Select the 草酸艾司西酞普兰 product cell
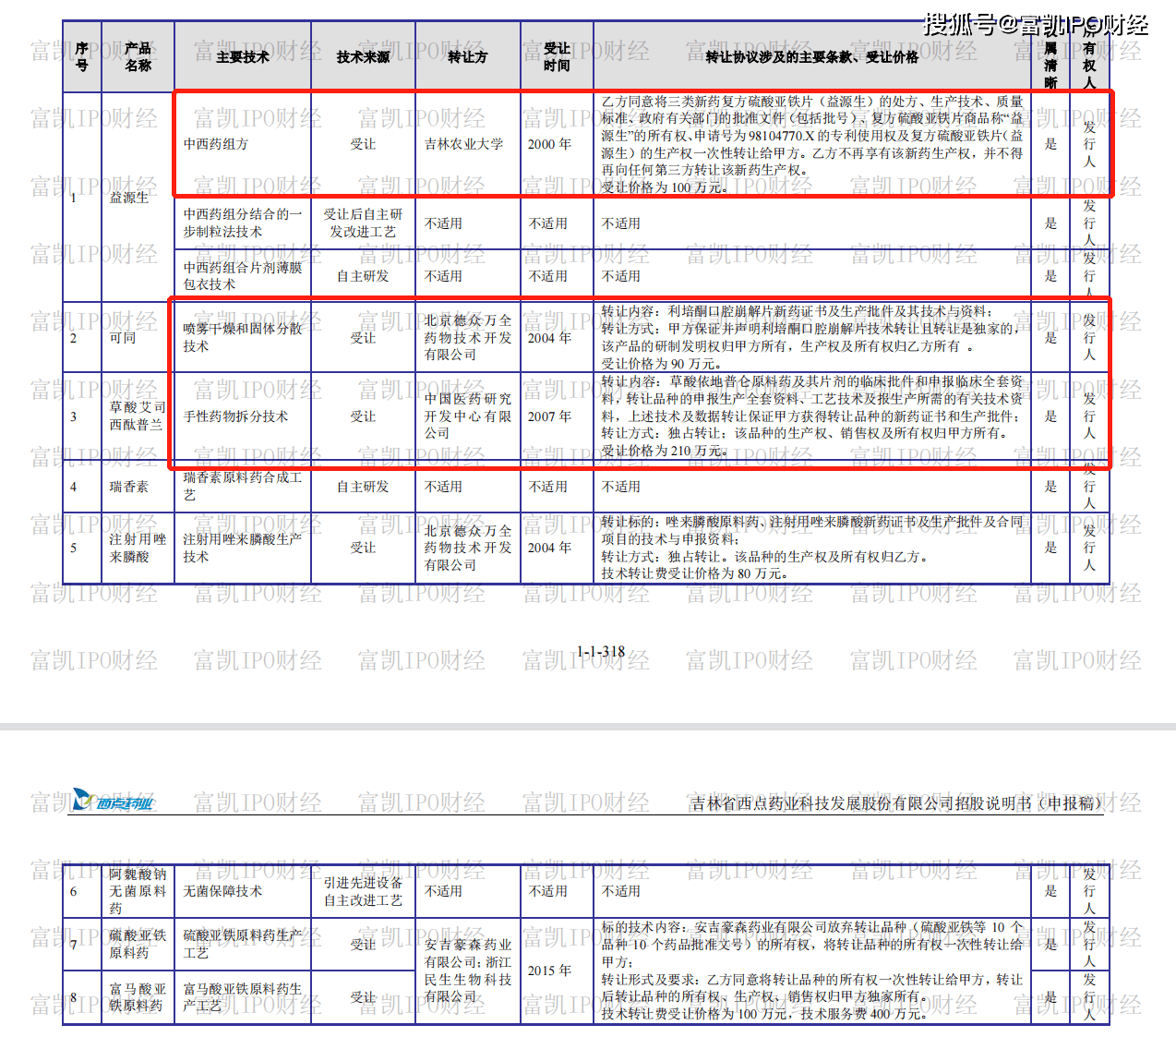 tap(138, 416)
